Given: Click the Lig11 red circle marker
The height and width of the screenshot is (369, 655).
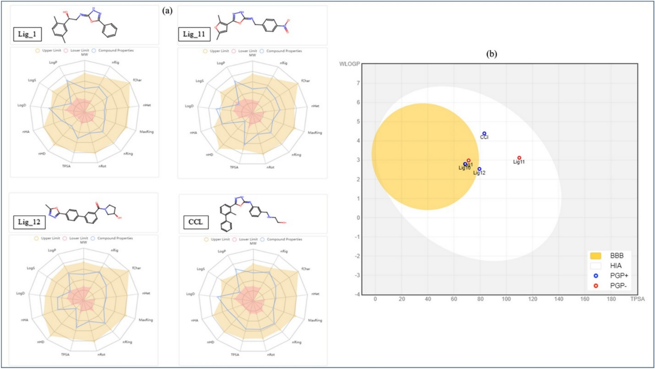Looking at the screenshot, I should (519, 158).
